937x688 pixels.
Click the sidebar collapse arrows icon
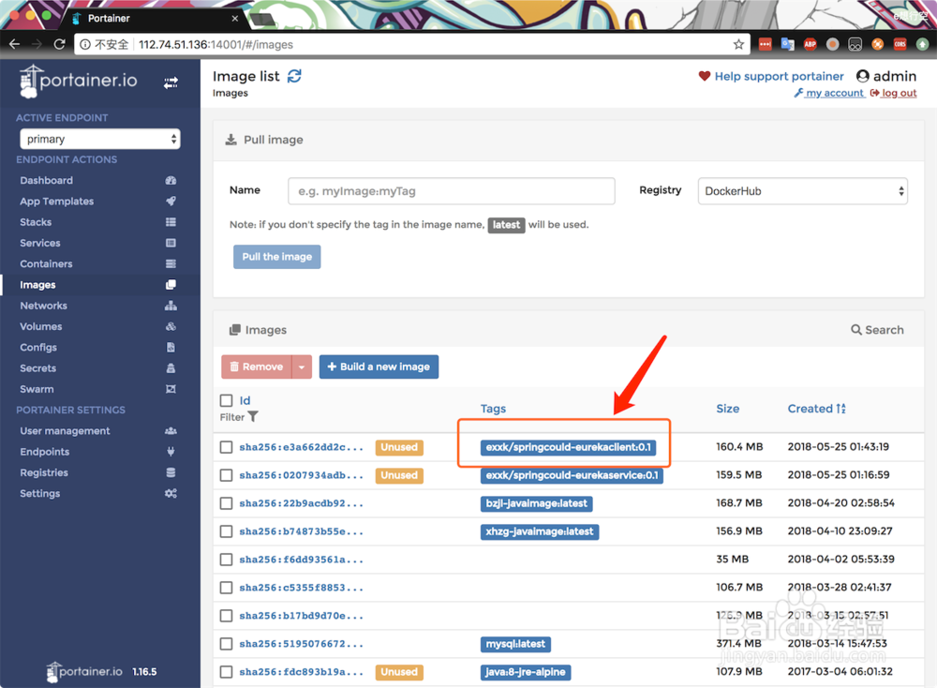[x=171, y=82]
